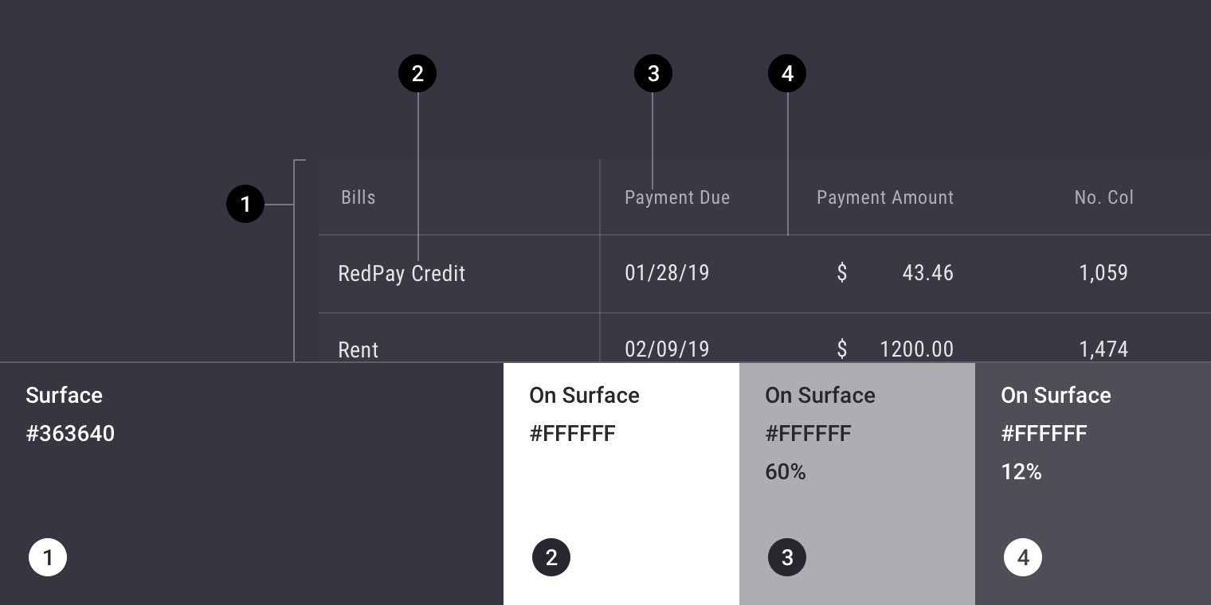Select the RedPay Credit row label
This screenshot has height=605, width=1211.
402,274
